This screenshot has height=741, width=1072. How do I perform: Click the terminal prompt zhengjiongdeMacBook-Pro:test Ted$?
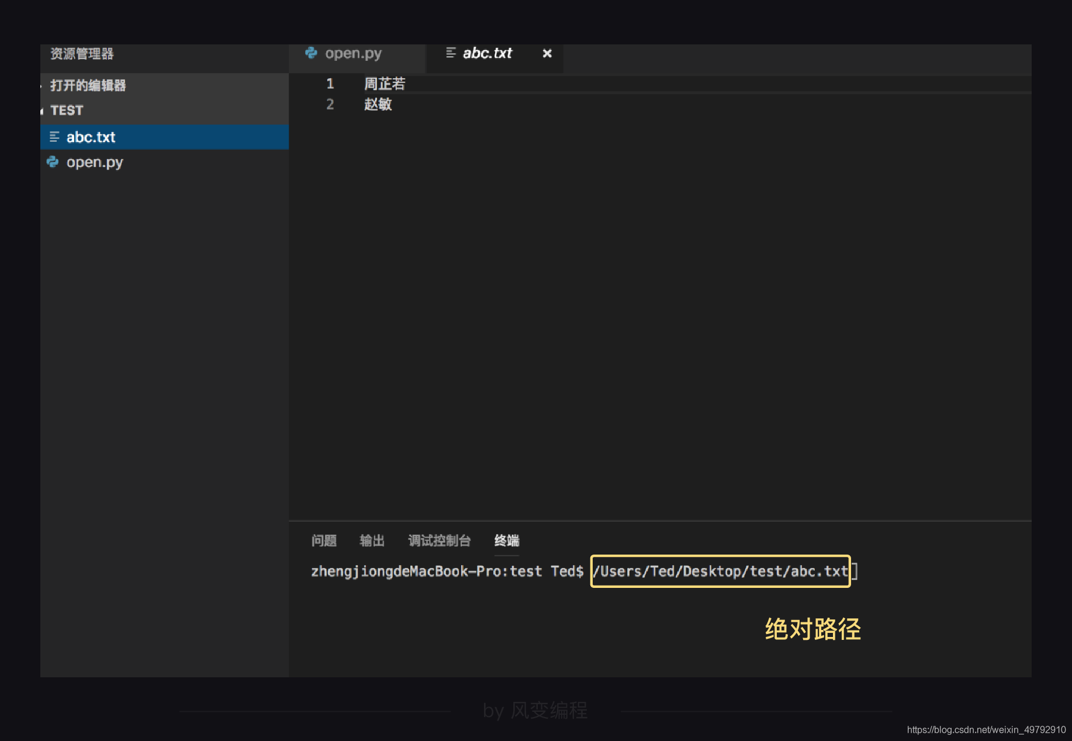(x=447, y=571)
